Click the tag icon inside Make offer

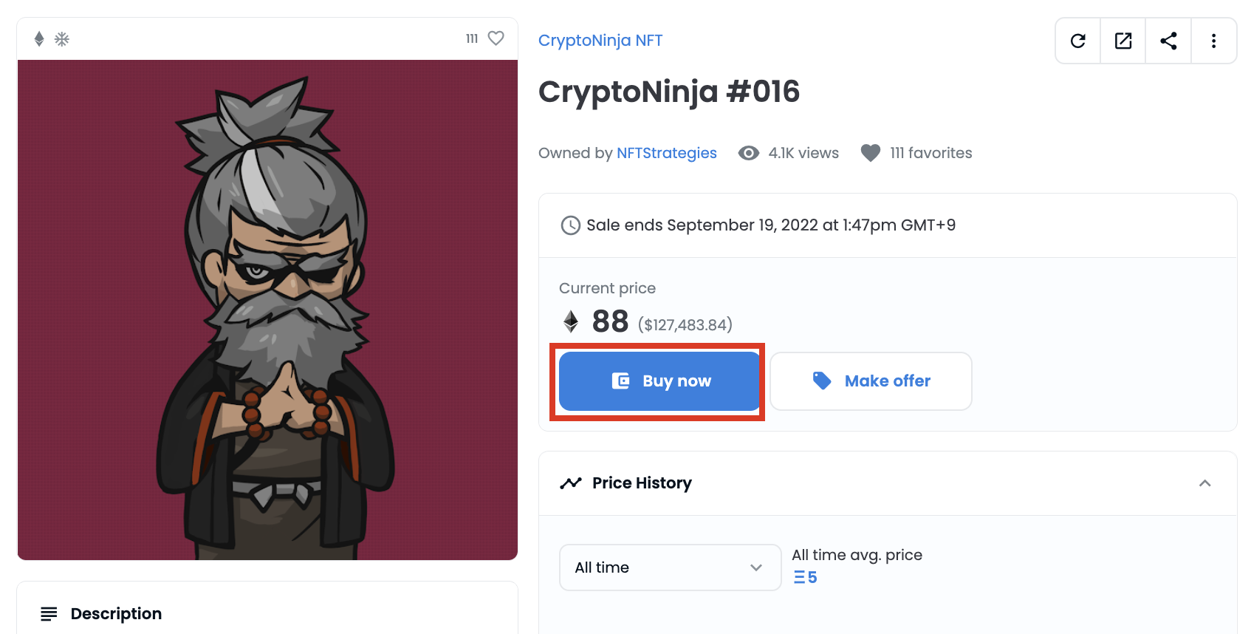[820, 380]
